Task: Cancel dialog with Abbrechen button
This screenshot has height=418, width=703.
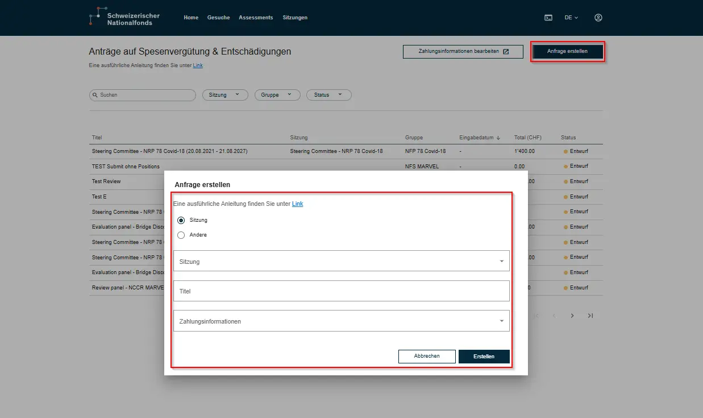Action: tap(427, 356)
